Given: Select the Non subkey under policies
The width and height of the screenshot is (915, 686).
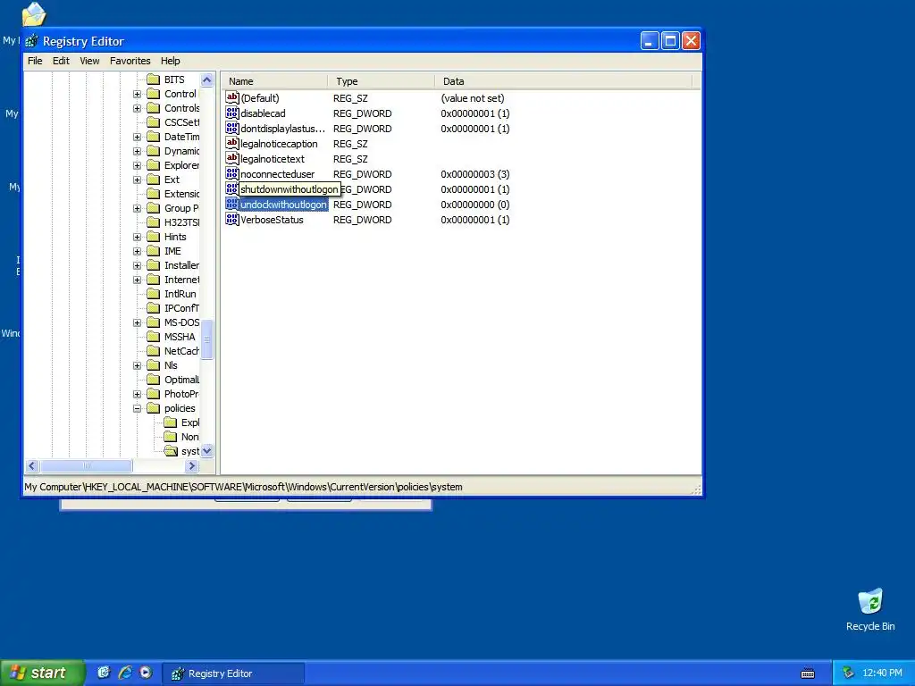Looking at the screenshot, I should [x=189, y=436].
